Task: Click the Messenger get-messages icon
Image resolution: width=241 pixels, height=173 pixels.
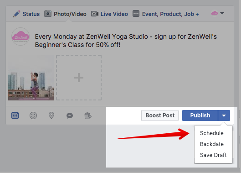Action: (x=70, y=115)
